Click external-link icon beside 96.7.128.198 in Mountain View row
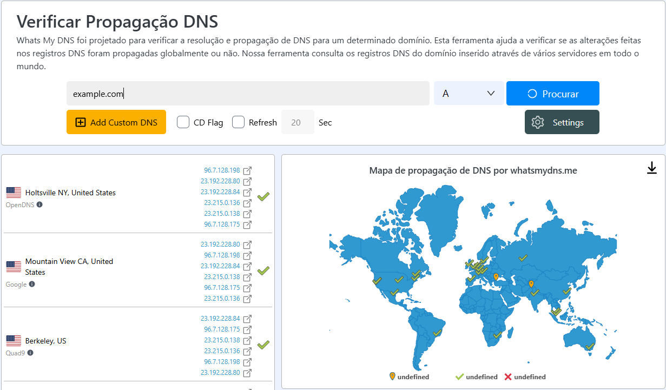Image resolution: width=666 pixels, height=390 pixels. (x=247, y=255)
